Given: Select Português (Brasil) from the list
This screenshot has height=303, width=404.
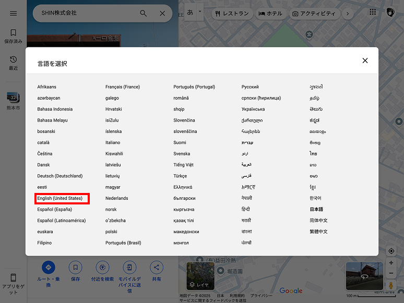Looking at the screenshot, I should click(x=123, y=243).
